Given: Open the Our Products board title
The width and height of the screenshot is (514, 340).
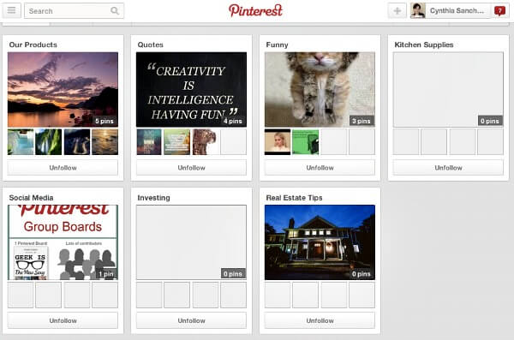Looking at the screenshot, I should 33,45.
